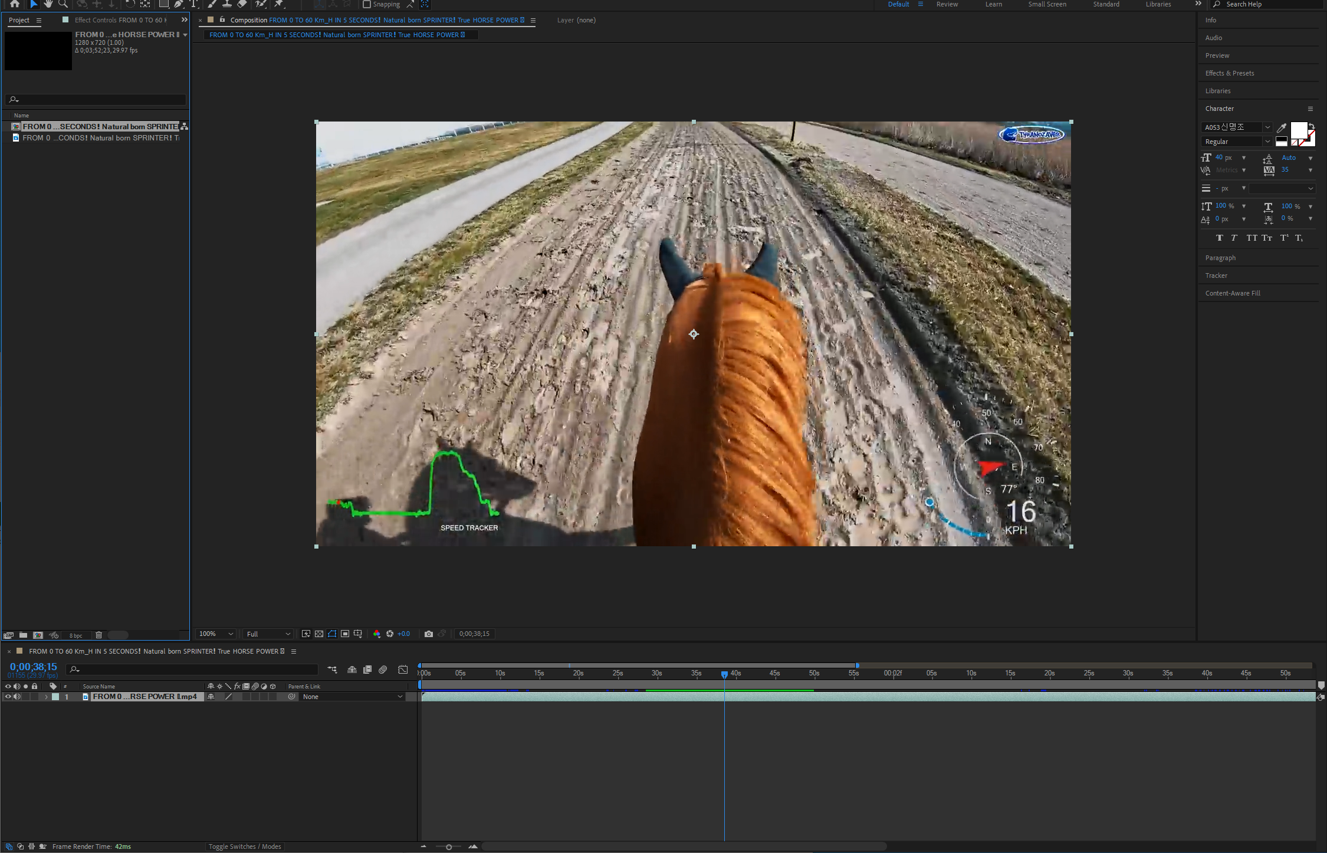Viewport: 1327px width, 853px height.
Task: Toggle the transparency grid icon
Action: coord(319,634)
